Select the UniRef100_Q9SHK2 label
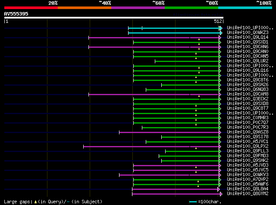The width and height of the screenshot is (276, 205). coord(248,161)
